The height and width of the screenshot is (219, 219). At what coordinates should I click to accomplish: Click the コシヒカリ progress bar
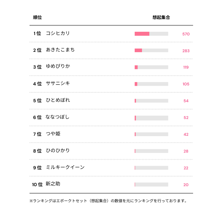click(151, 34)
